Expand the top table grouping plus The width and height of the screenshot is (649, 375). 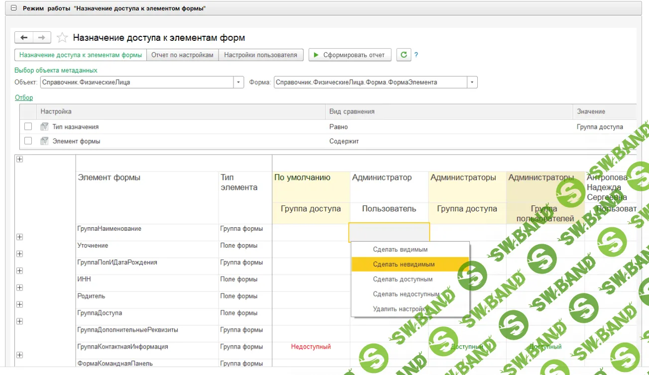tap(19, 159)
